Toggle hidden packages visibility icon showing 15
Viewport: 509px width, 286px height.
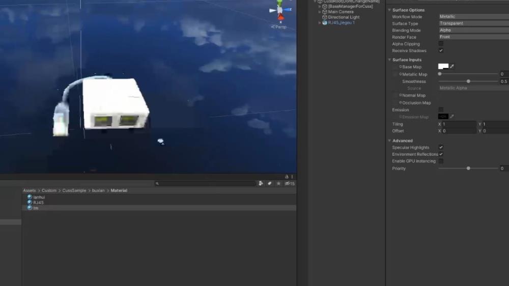(x=290, y=183)
